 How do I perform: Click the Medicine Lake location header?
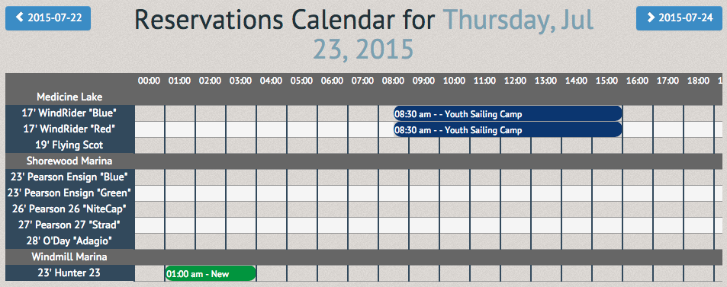click(69, 97)
